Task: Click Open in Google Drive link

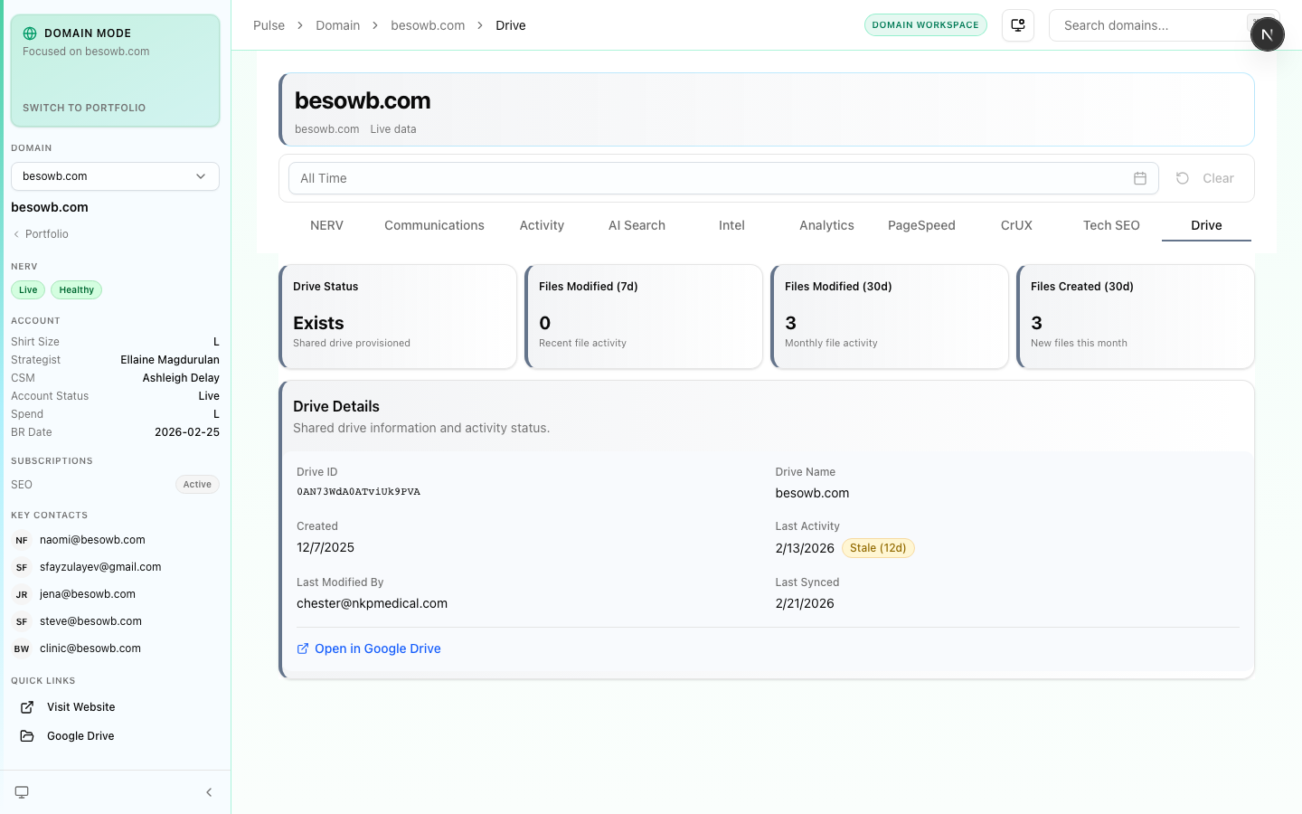Action: pos(377,648)
